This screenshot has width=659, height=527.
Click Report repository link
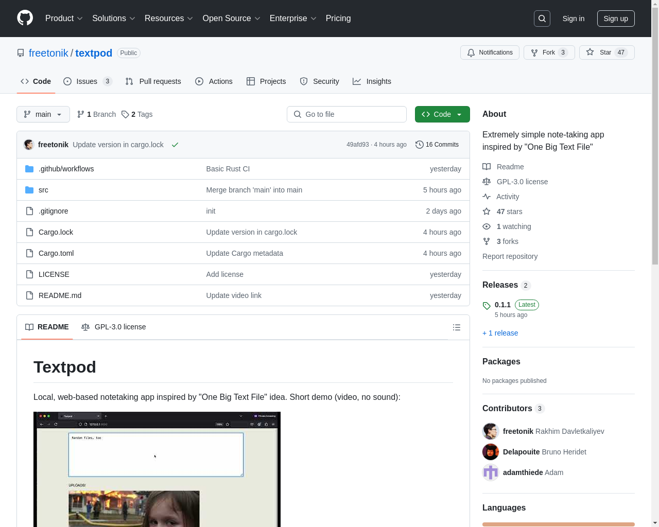click(x=510, y=256)
